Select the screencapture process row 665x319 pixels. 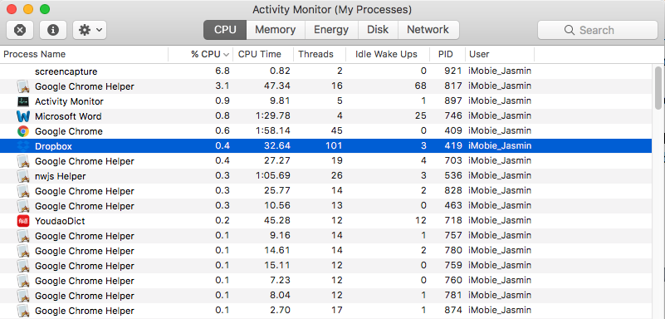click(326, 71)
